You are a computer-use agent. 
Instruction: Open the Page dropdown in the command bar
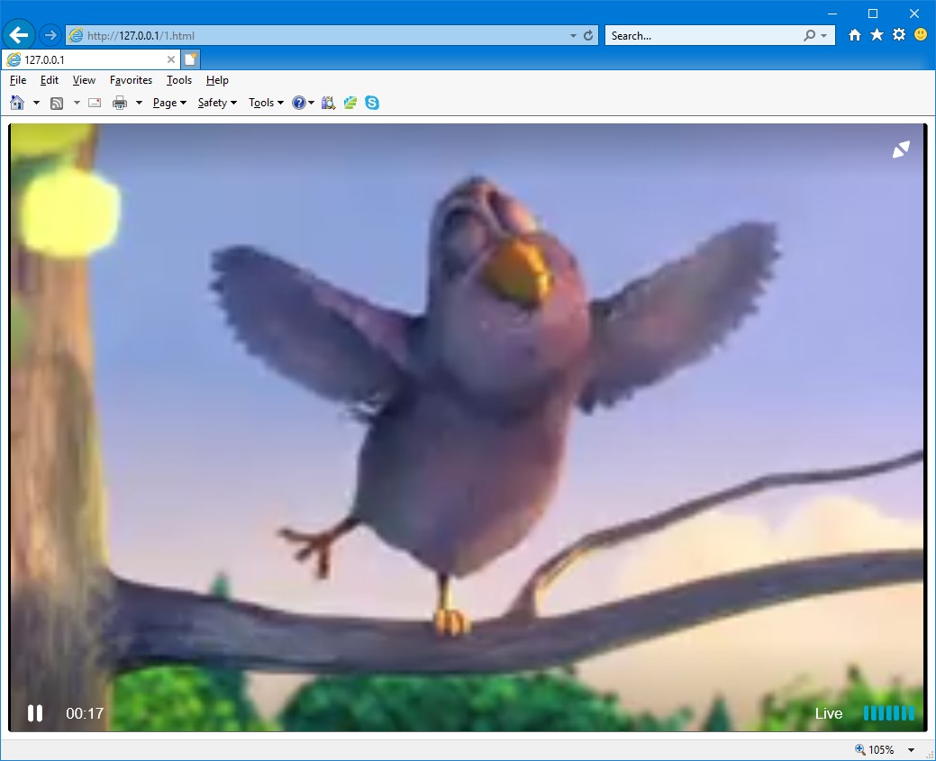tap(169, 103)
